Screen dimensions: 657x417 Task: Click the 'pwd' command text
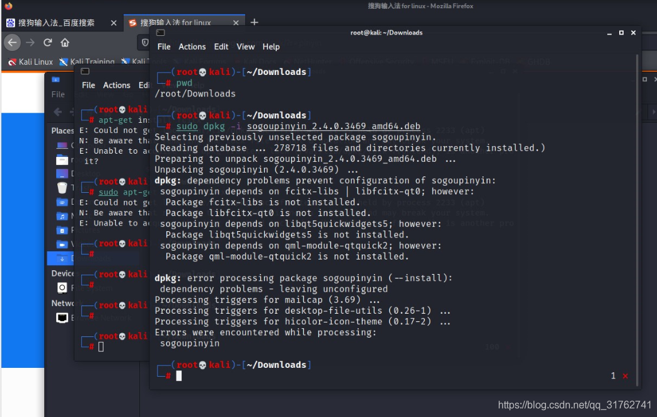(x=184, y=83)
